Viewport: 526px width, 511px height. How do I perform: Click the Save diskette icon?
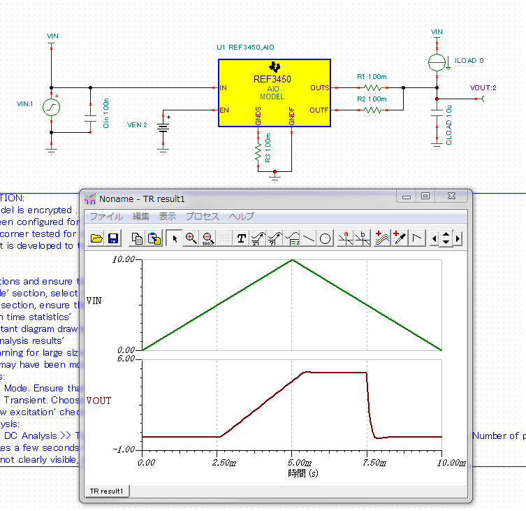tap(113, 238)
